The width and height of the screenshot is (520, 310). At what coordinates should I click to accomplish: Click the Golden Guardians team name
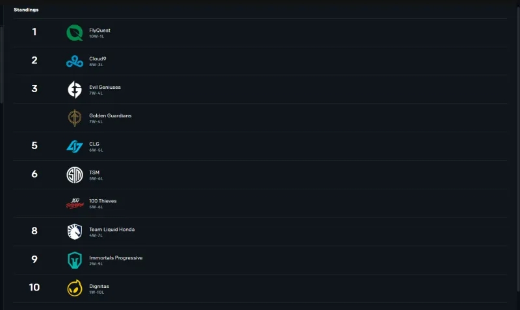(x=110, y=116)
